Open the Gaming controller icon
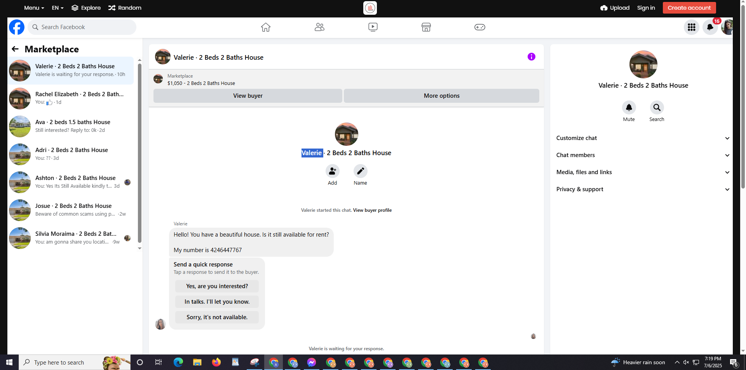Screen dimensions: 746x370 pos(480,27)
